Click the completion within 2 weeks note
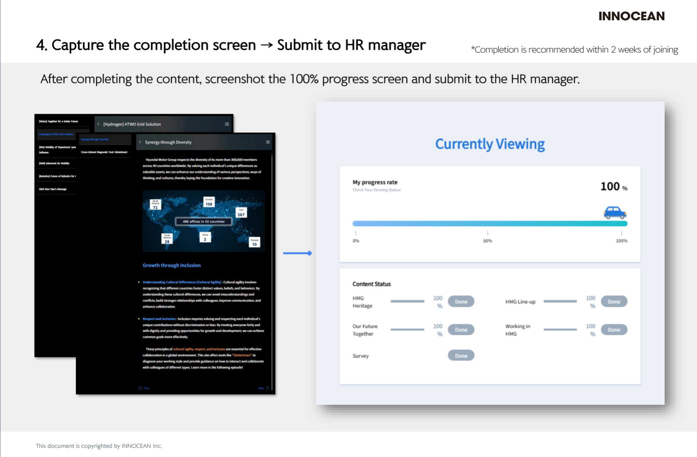The image size is (697, 457). point(575,50)
